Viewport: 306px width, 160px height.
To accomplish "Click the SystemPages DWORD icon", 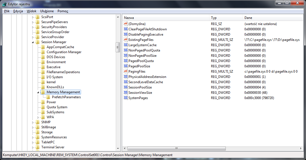I will pos(126,98).
